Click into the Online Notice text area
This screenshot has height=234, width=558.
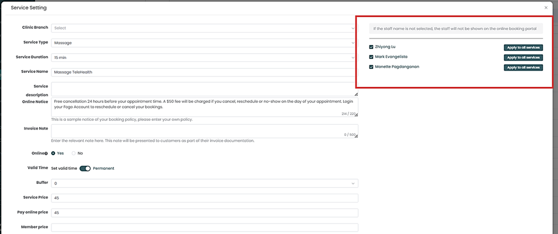pyautogui.click(x=204, y=105)
